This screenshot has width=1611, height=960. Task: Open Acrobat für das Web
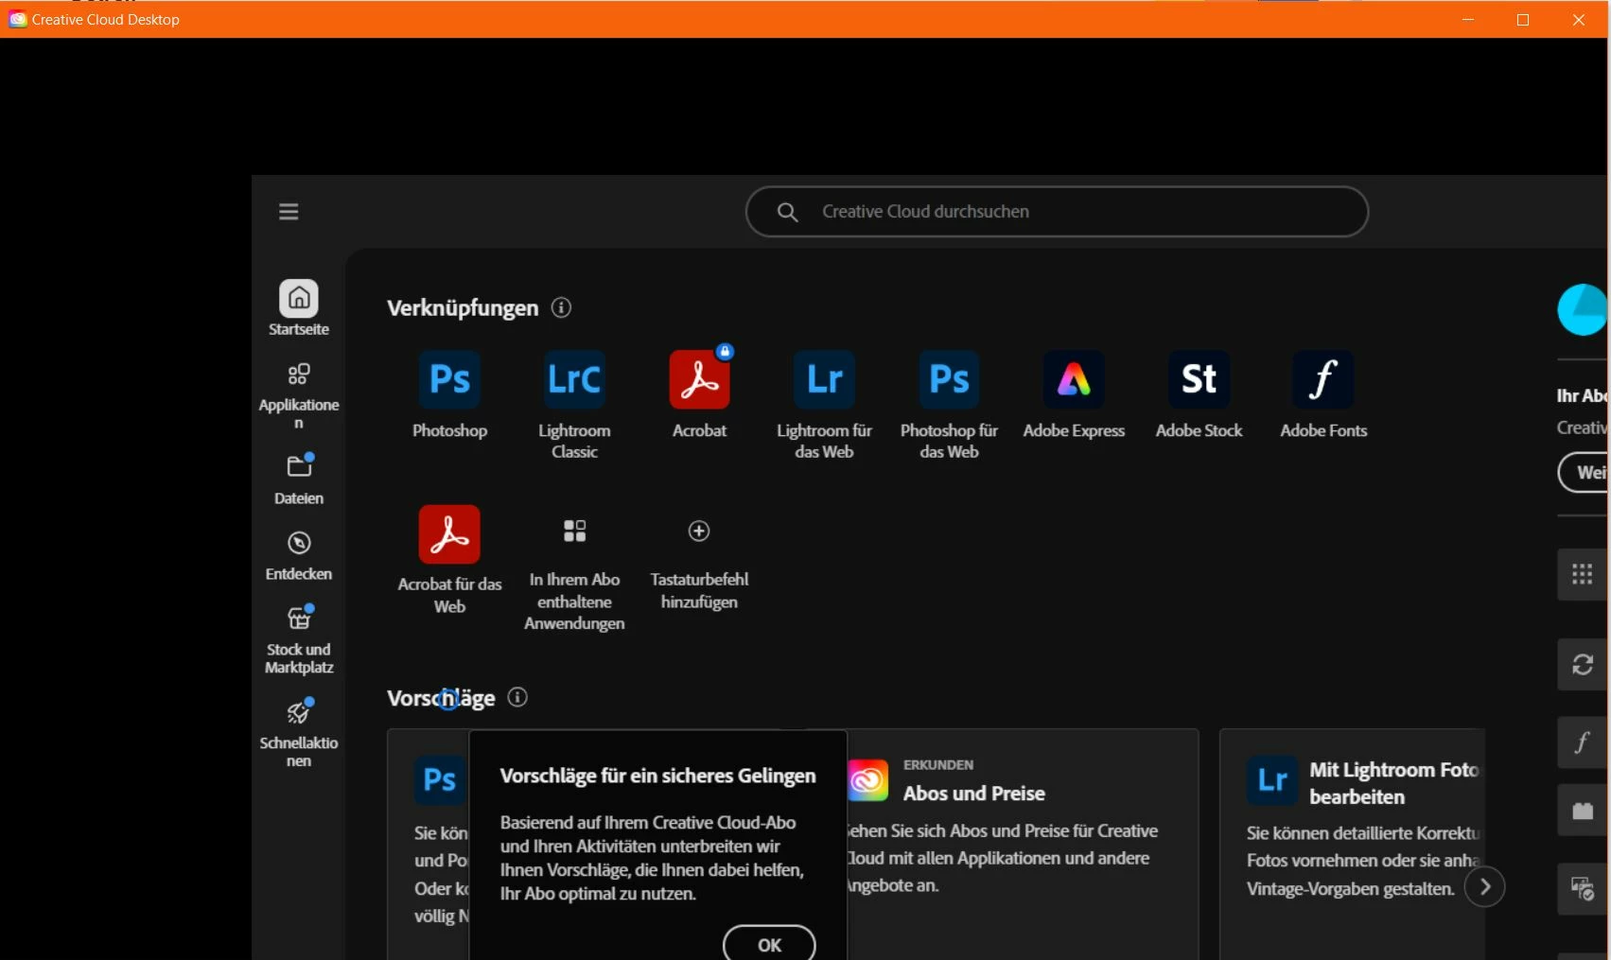(449, 560)
